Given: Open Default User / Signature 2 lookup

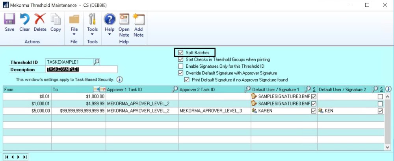Looking at the screenshot, I should 375,89.
